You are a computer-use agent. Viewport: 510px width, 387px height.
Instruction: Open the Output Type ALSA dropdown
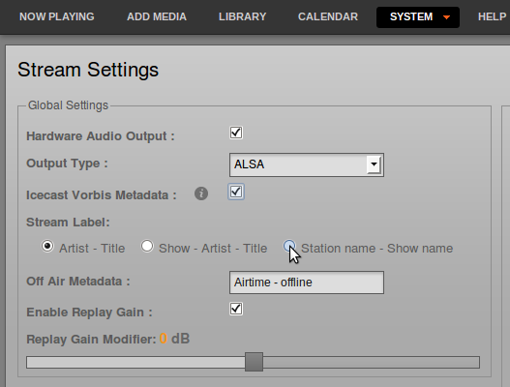click(x=307, y=164)
